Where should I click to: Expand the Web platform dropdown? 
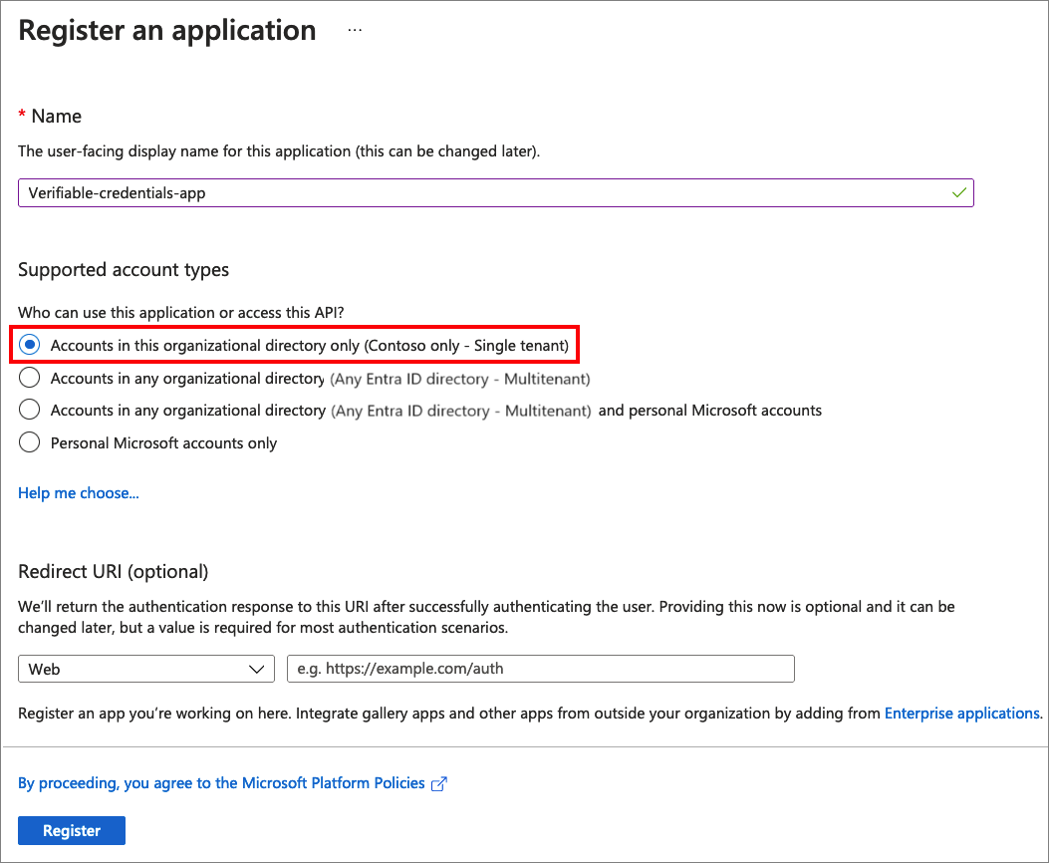(x=146, y=669)
